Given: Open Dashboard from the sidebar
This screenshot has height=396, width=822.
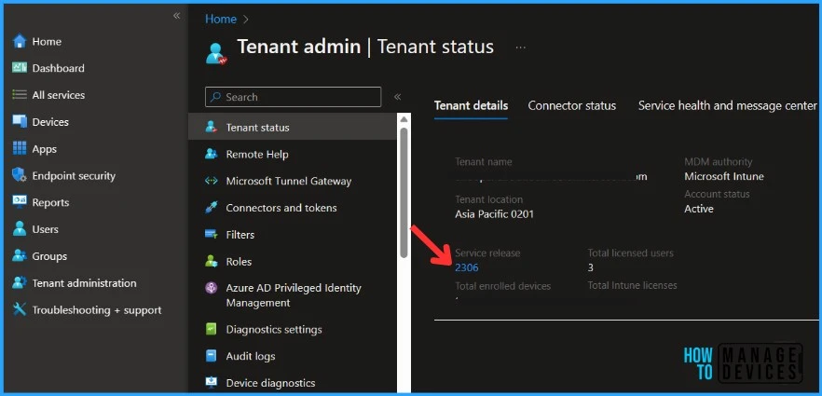Looking at the screenshot, I should (x=58, y=68).
